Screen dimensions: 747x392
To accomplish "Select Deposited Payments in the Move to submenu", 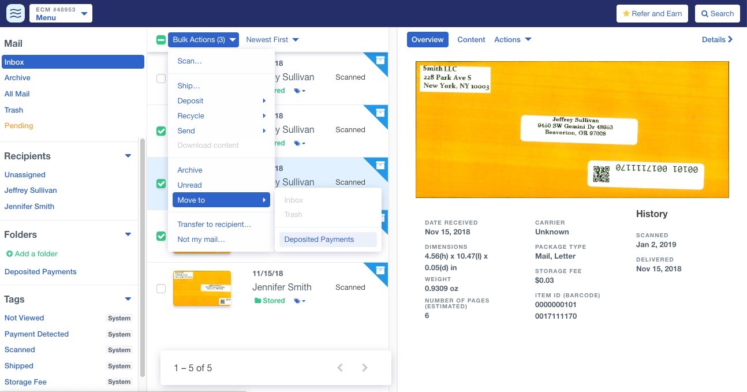I will [319, 239].
